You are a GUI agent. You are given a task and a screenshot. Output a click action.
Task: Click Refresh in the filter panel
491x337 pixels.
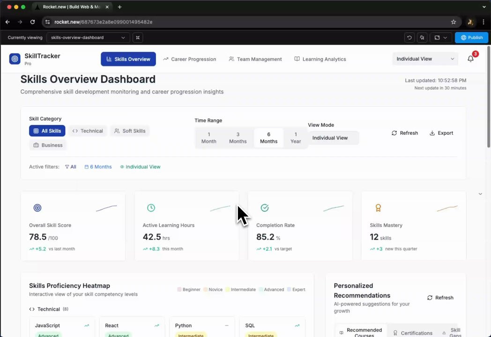point(405,133)
